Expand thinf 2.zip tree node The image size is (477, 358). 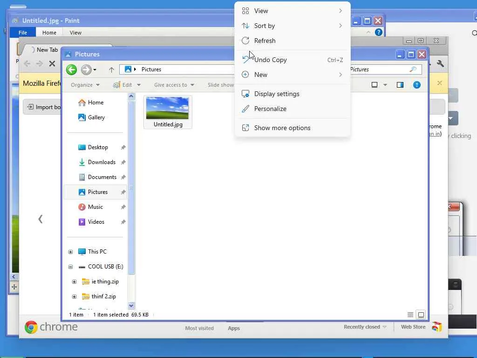tap(74, 296)
